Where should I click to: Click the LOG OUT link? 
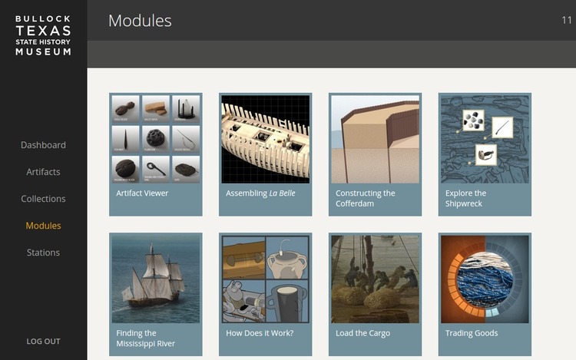coord(43,342)
